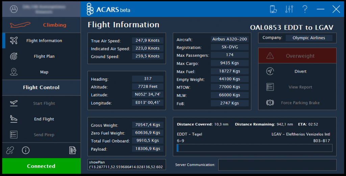Click the Olympic Airlines company field
Screen dimensions: 346x176
click(309, 38)
